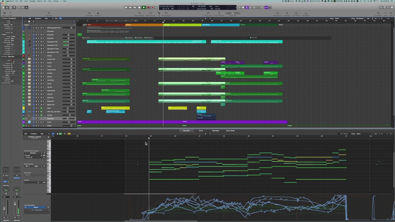The height and width of the screenshot is (222, 395).
Task: Toggle the Inspector button in control bar
Action: 7,7
